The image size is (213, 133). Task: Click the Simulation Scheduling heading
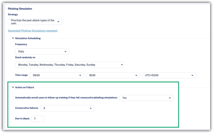(28, 38)
